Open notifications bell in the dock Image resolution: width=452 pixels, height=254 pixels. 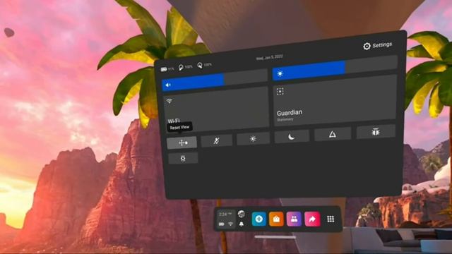tap(242, 224)
